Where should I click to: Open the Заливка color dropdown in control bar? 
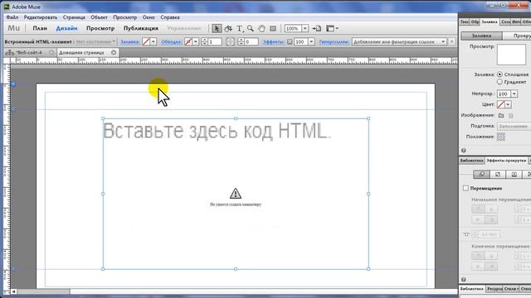[153, 41]
